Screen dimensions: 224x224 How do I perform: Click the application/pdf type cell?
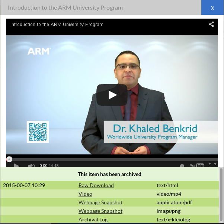pyautogui.click(x=174, y=202)
